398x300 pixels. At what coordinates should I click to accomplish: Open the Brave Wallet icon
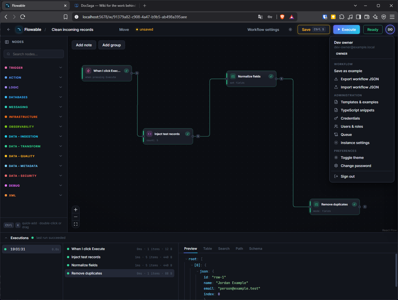point(367,17)
